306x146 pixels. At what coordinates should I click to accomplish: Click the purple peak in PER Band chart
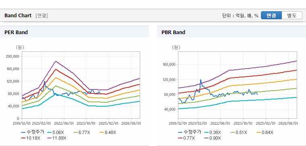tap(56, 61)
